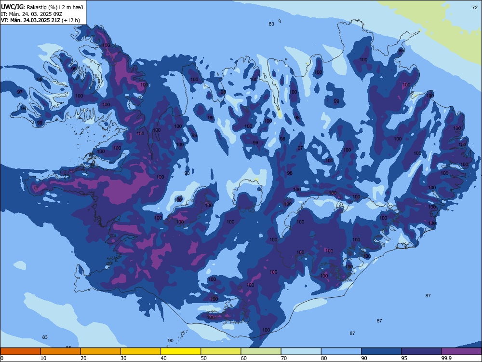Click 'Rakastig (%) í 2 m hæð' label
Image resolution: width=482 pixels, height=362 pixels.
point(55,7)
